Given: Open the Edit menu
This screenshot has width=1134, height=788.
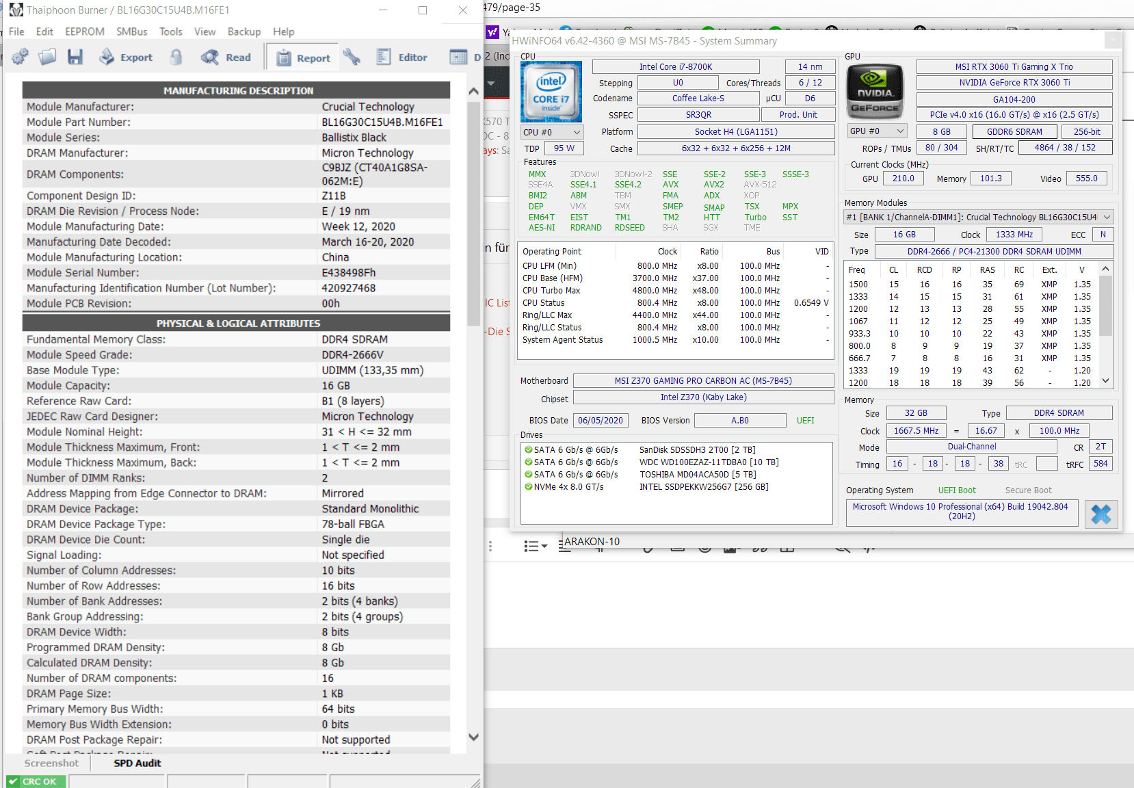Looking at the screenshot, I should click(44, 31).
